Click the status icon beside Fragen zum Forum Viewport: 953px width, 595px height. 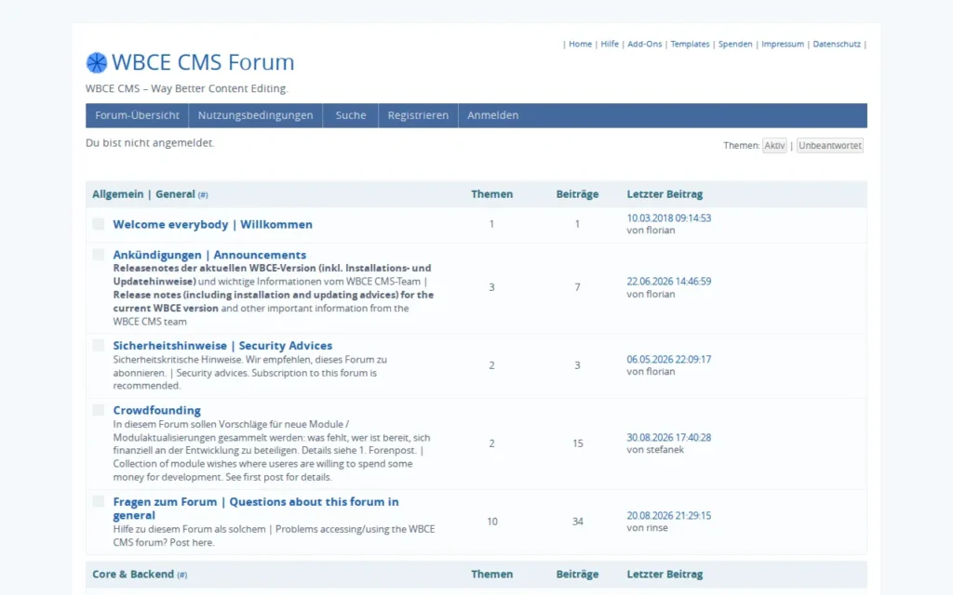[x=99, y=501]
